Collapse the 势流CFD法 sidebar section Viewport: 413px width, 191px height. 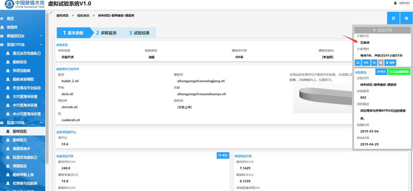[x=41, y=45]
